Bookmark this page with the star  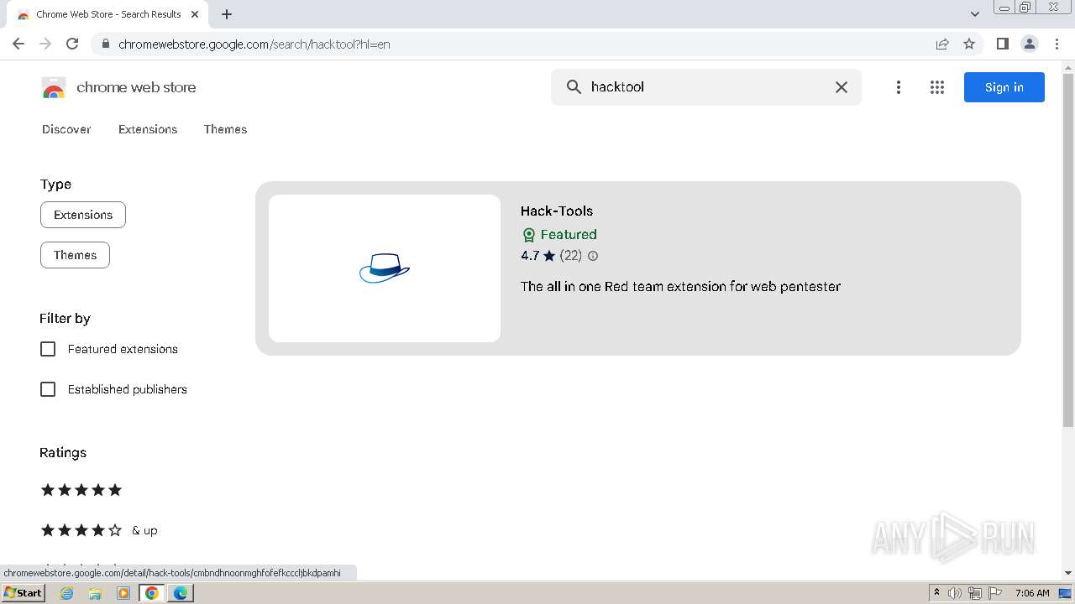pyautogui.click(x=969, y=44)
